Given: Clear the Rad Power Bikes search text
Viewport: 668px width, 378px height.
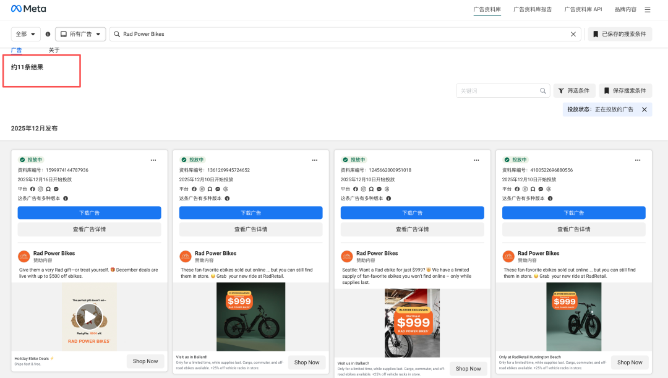Looking at the screenshot, I should tap(573, 34).
